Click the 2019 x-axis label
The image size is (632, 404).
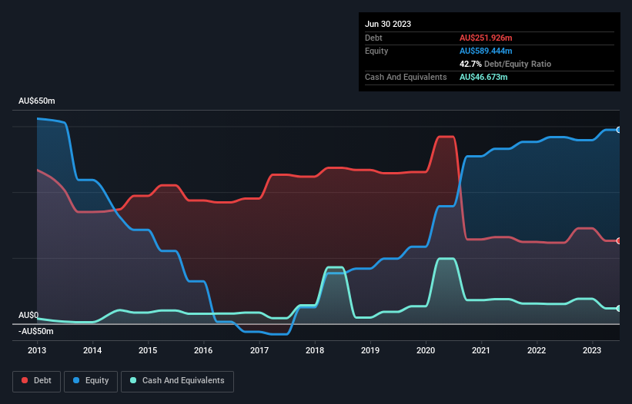(370, 350)
